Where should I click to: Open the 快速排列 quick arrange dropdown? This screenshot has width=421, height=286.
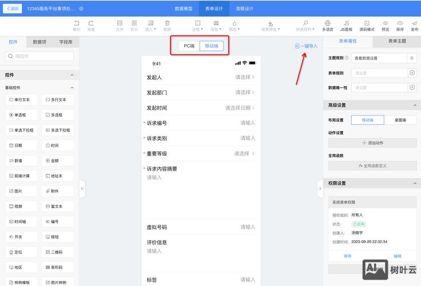[305, 26]
